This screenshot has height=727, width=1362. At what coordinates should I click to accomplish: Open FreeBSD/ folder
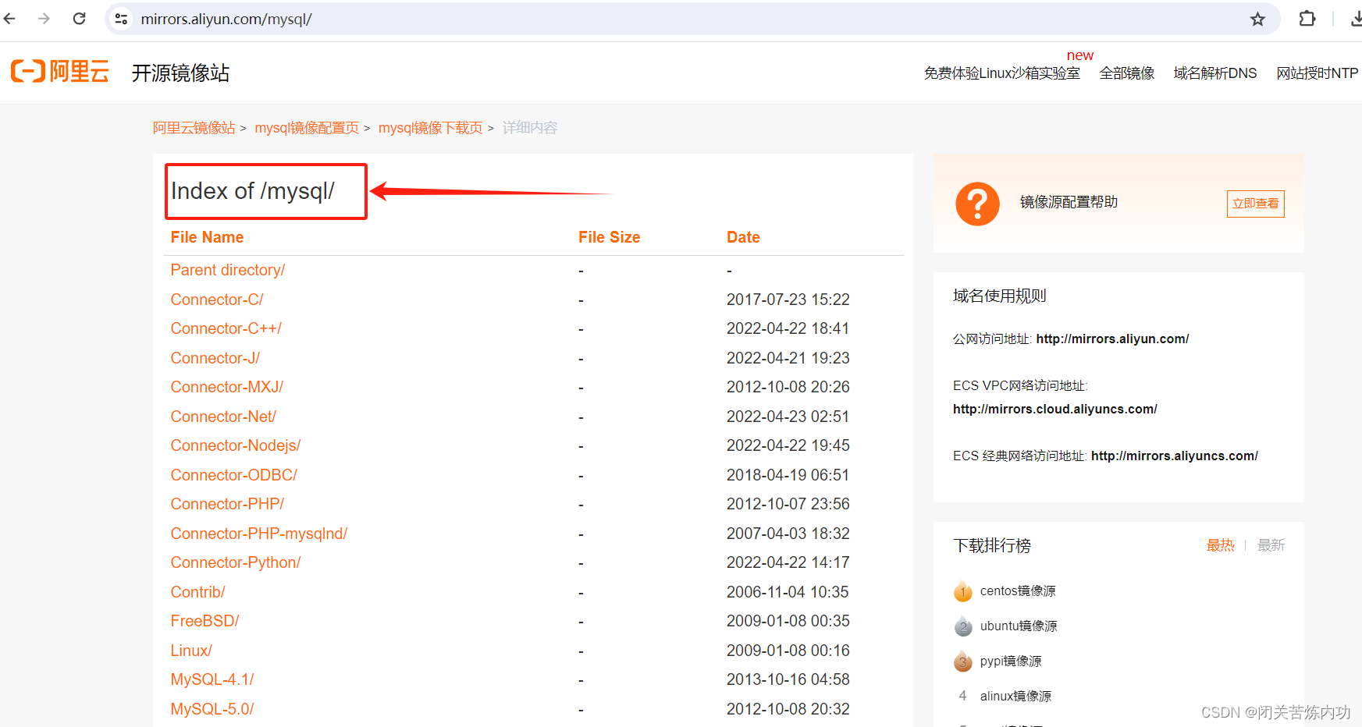205,621
